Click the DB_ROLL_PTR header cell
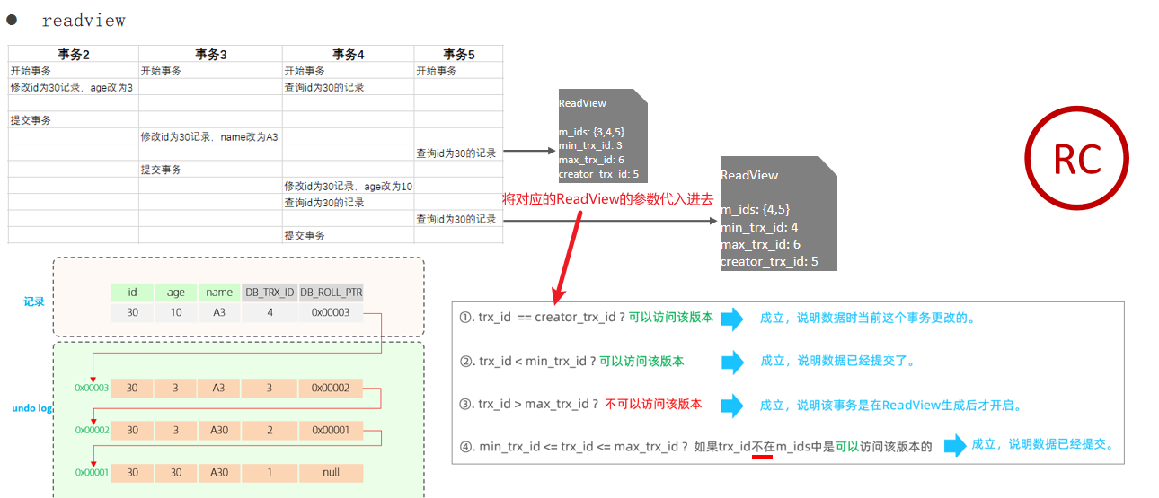 coord(331,293)
